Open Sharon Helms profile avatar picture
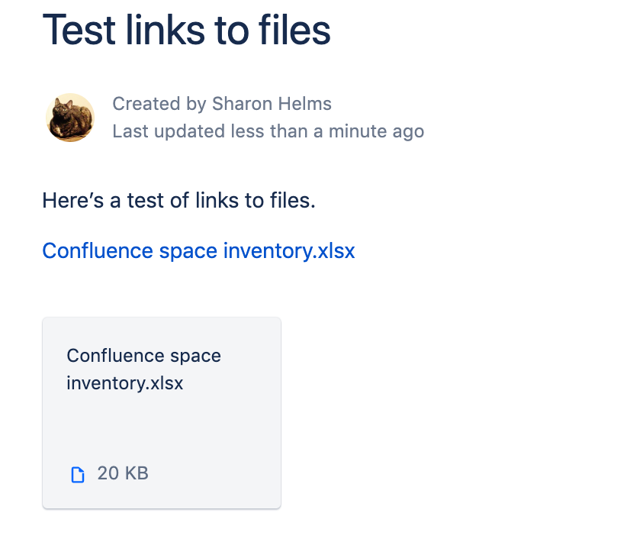The height and width of the screenshot is (542, 627). 69,118
